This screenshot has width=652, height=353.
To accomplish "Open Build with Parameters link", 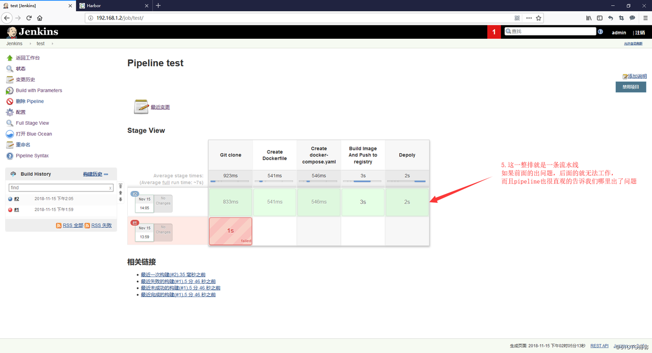I will click(39, 91).
